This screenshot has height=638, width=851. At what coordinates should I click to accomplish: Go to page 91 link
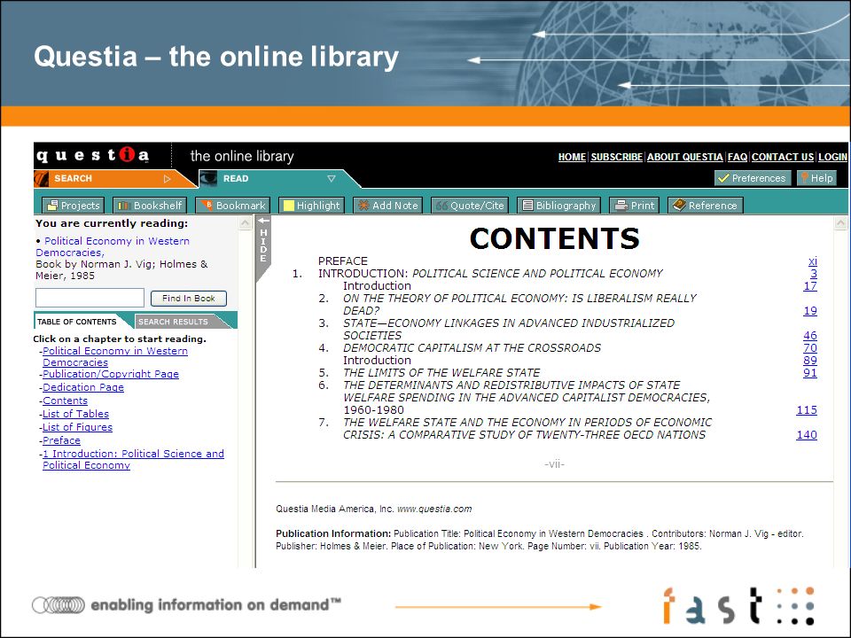click(x=810, y=373)
